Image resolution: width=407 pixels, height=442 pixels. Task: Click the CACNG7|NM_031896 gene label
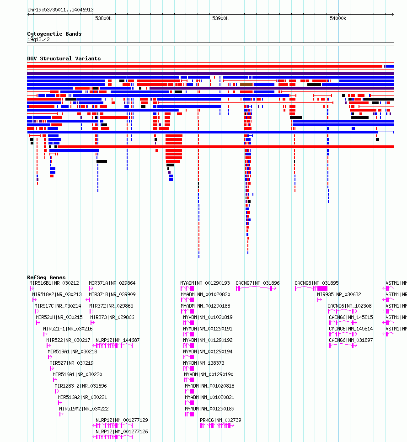[x=258, y=283]
